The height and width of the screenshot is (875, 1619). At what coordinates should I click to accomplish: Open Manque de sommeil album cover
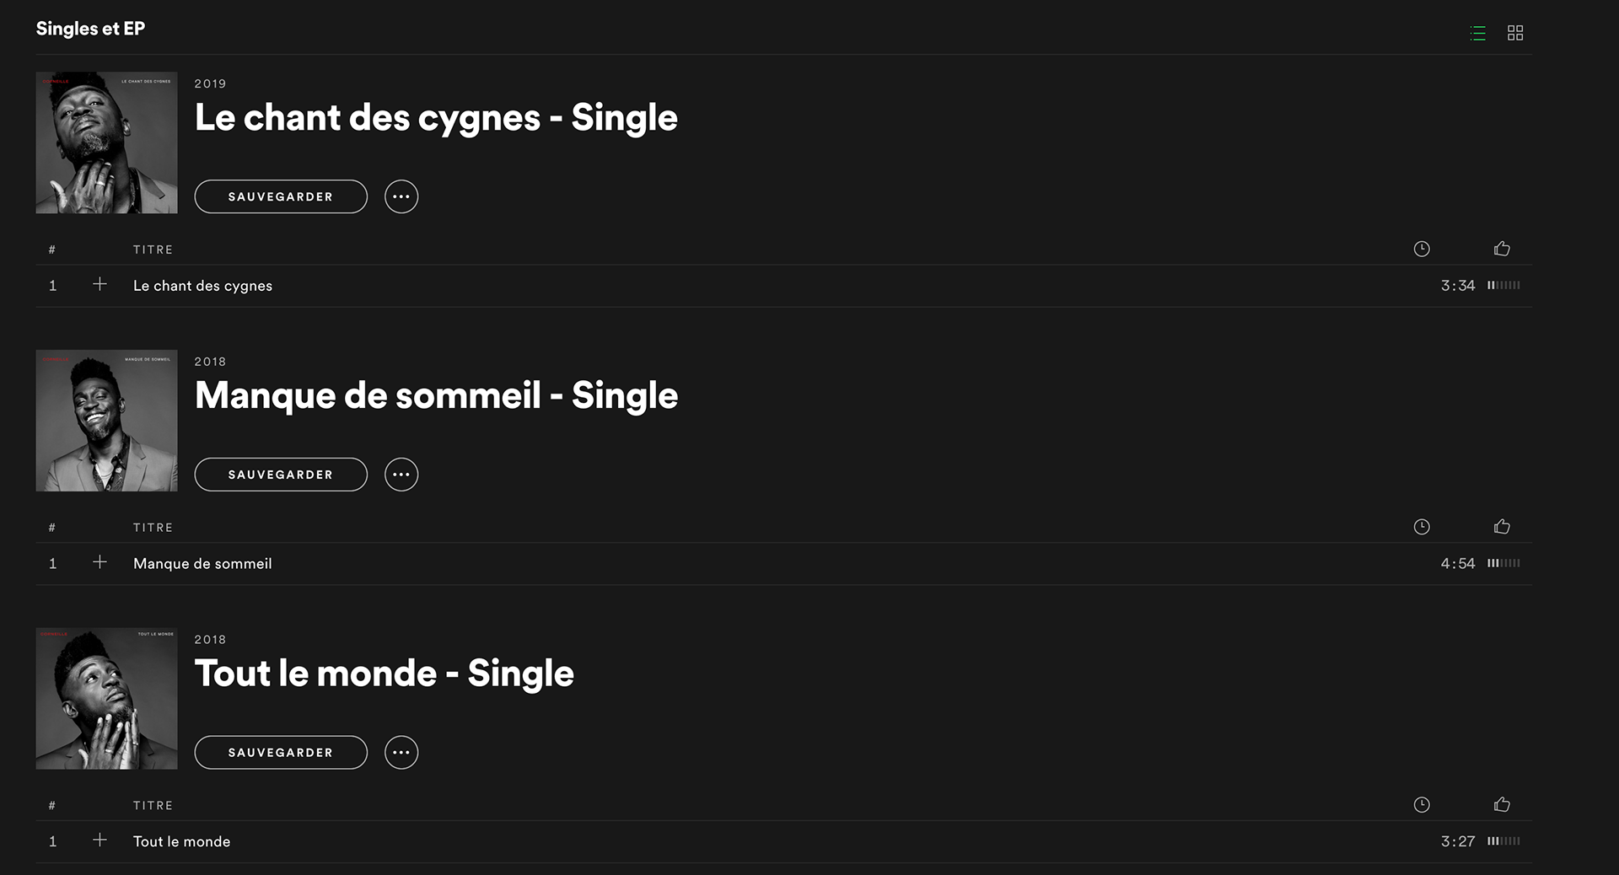click(106, 421)
